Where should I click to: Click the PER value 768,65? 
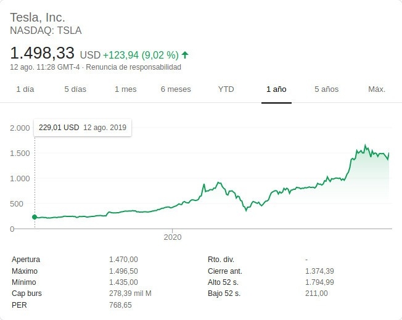pos(120,305)
